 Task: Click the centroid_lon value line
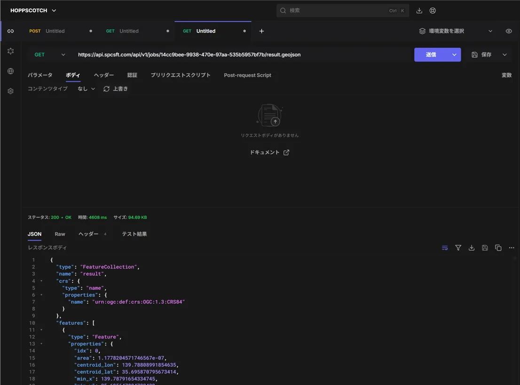coord(149,365)
